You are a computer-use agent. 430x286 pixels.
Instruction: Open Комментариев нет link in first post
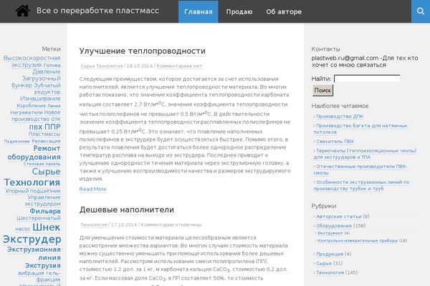click(x=179, y=66)
